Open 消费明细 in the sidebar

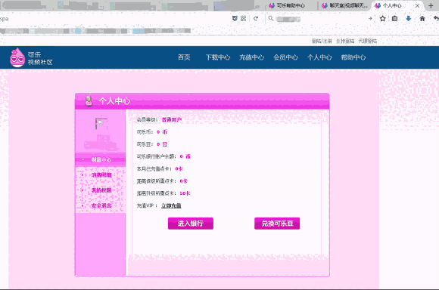point(101,175)
